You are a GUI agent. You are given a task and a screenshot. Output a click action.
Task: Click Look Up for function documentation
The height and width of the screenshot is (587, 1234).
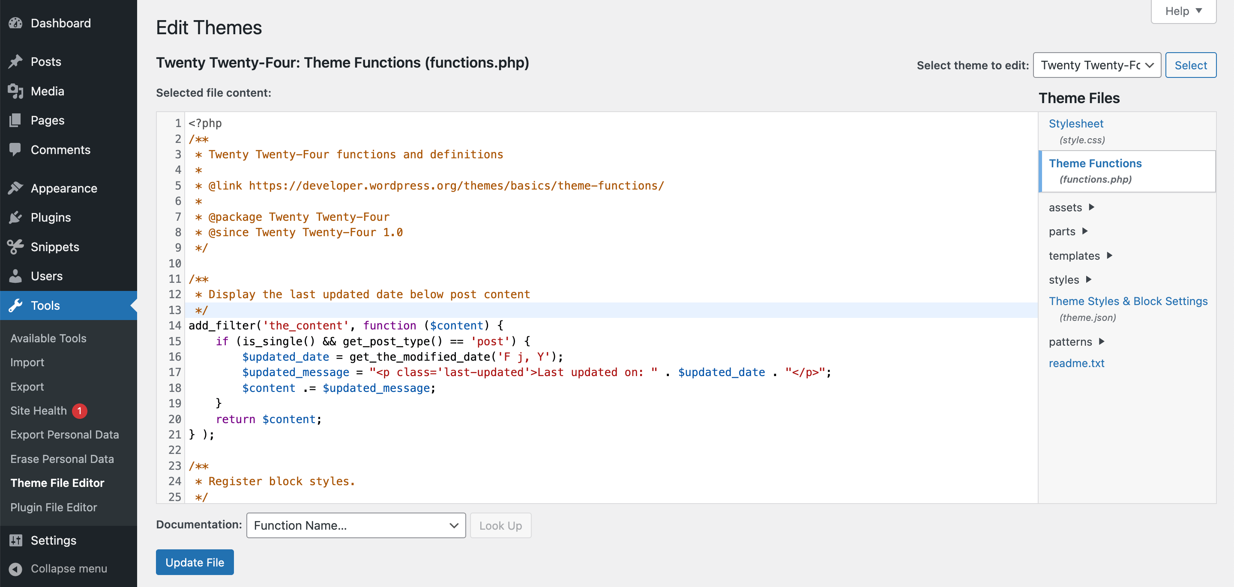(500, 525)
